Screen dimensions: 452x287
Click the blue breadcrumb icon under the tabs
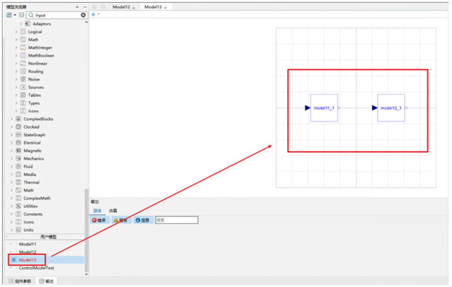point(93,14)
